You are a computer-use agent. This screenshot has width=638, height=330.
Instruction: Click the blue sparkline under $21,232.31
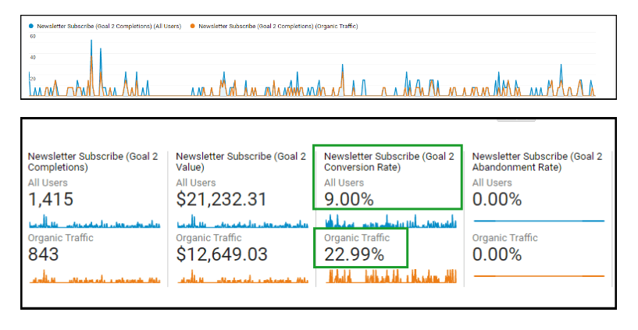pyautogui.click(x=242, y=223)
